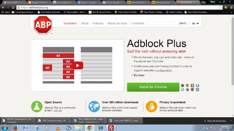234x131 pixels.
Task: Click Show all downloads link
Action: point(217,121)
